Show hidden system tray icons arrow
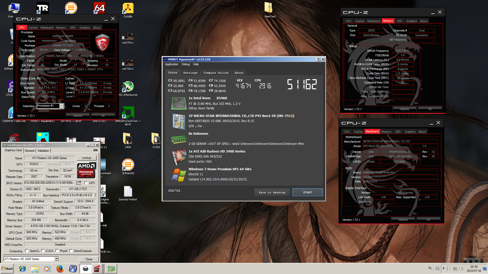Screen dimensions: 488x274 point(444,268)
